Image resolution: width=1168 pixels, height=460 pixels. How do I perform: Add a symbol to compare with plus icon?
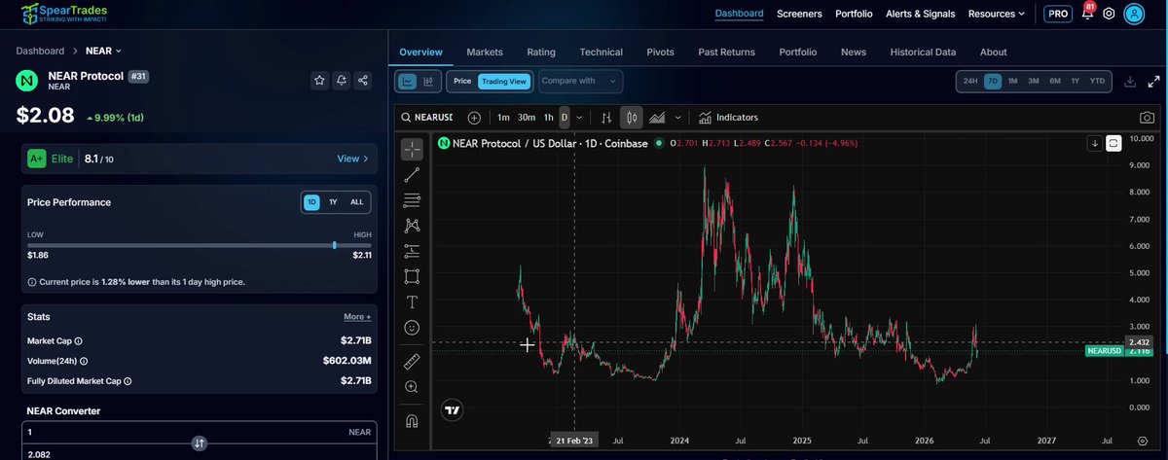[x=474, y=118]
